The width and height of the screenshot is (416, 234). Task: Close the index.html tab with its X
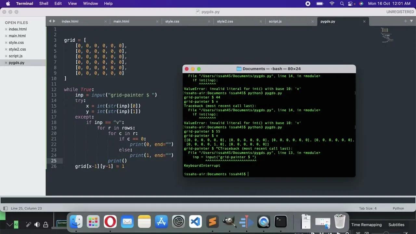(x=105, y=21)
